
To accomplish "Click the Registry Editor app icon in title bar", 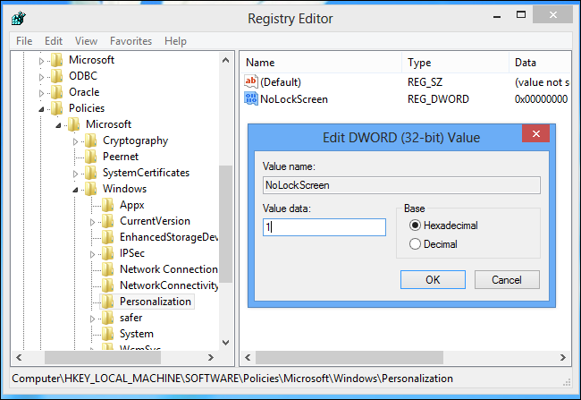I will pyautogui.click(x=19, y=18).
